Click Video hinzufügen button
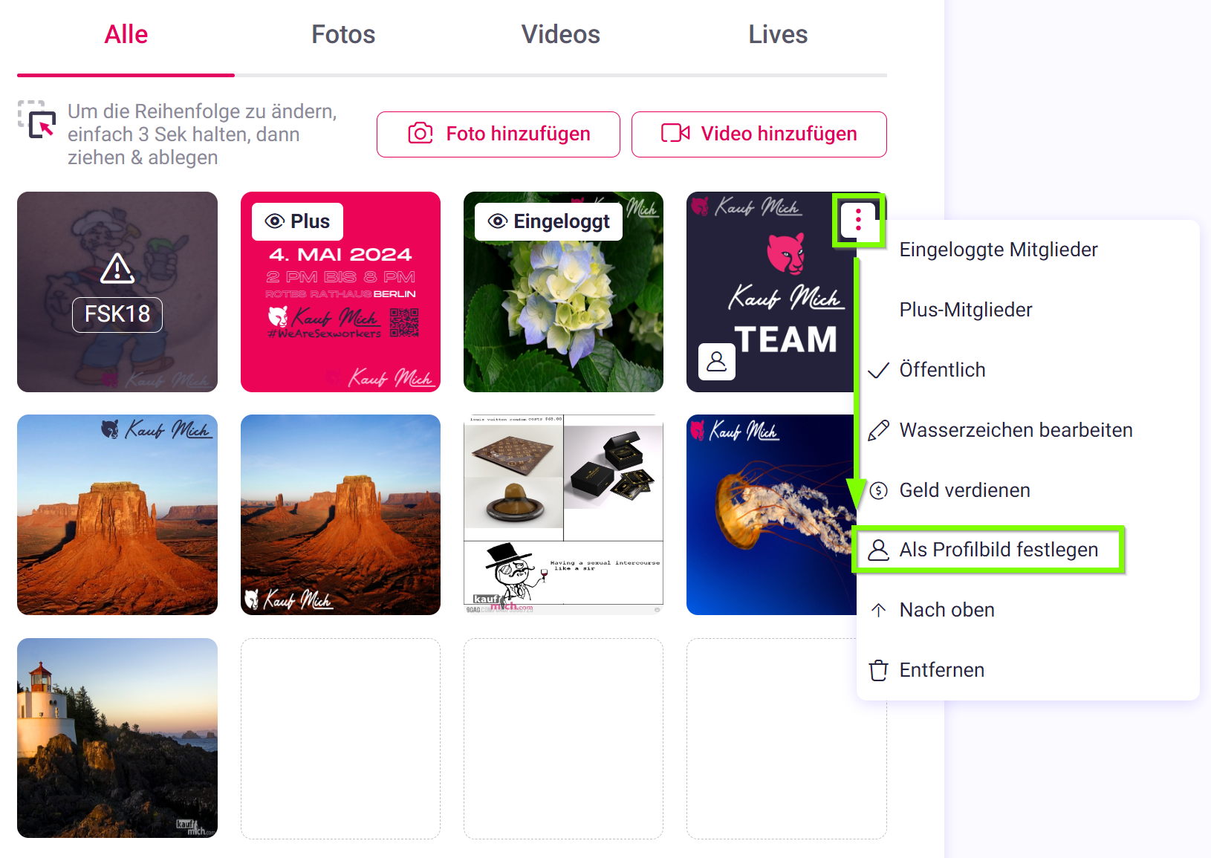The width and height of the screenshot is (1211, 858). point(759,134)
